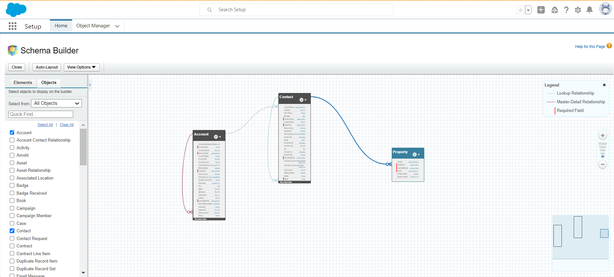Image resolution: width=614 pixels, height=277 pixels.
Task: Open the favorites list dropdown arrow
Action: (x=528, y=10)
